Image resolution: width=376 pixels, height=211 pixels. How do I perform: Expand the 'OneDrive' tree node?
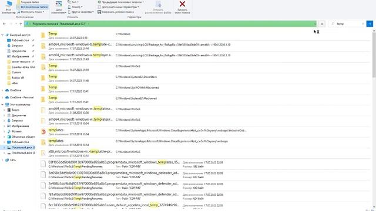(2, 90)
